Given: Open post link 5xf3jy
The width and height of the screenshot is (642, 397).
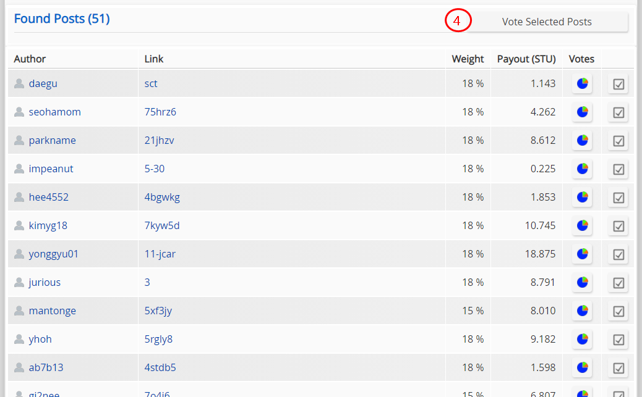Looking at the screenshot, I should point(158,311).
